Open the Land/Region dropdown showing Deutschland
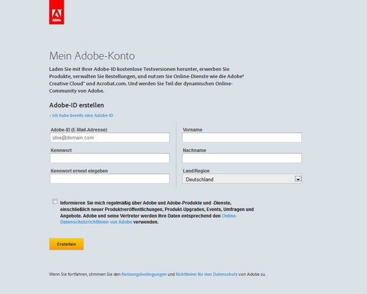 coord(242,179)
